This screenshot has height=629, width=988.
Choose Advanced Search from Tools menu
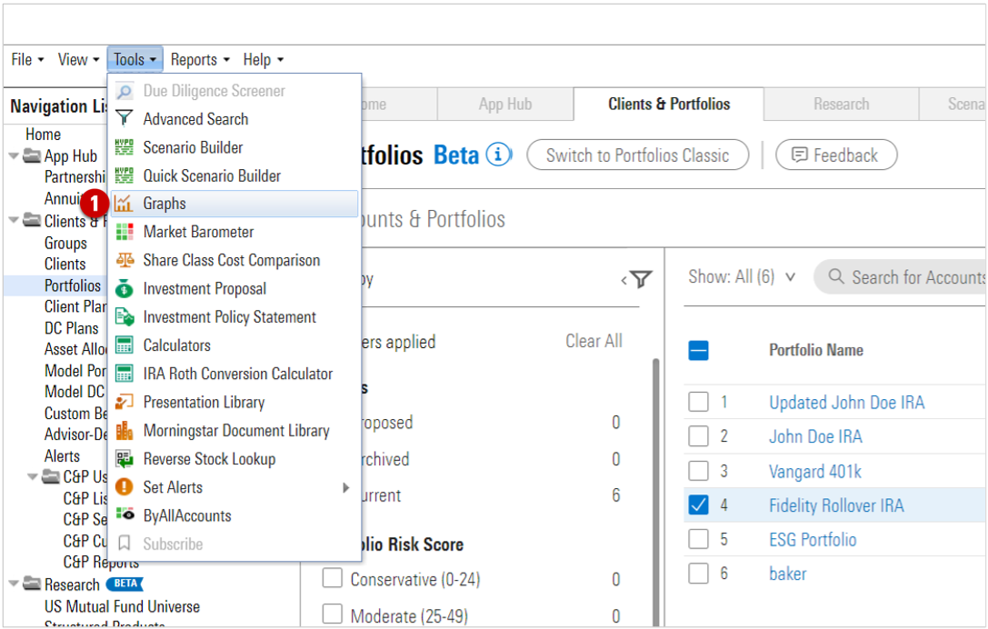(x=235, y=118)
